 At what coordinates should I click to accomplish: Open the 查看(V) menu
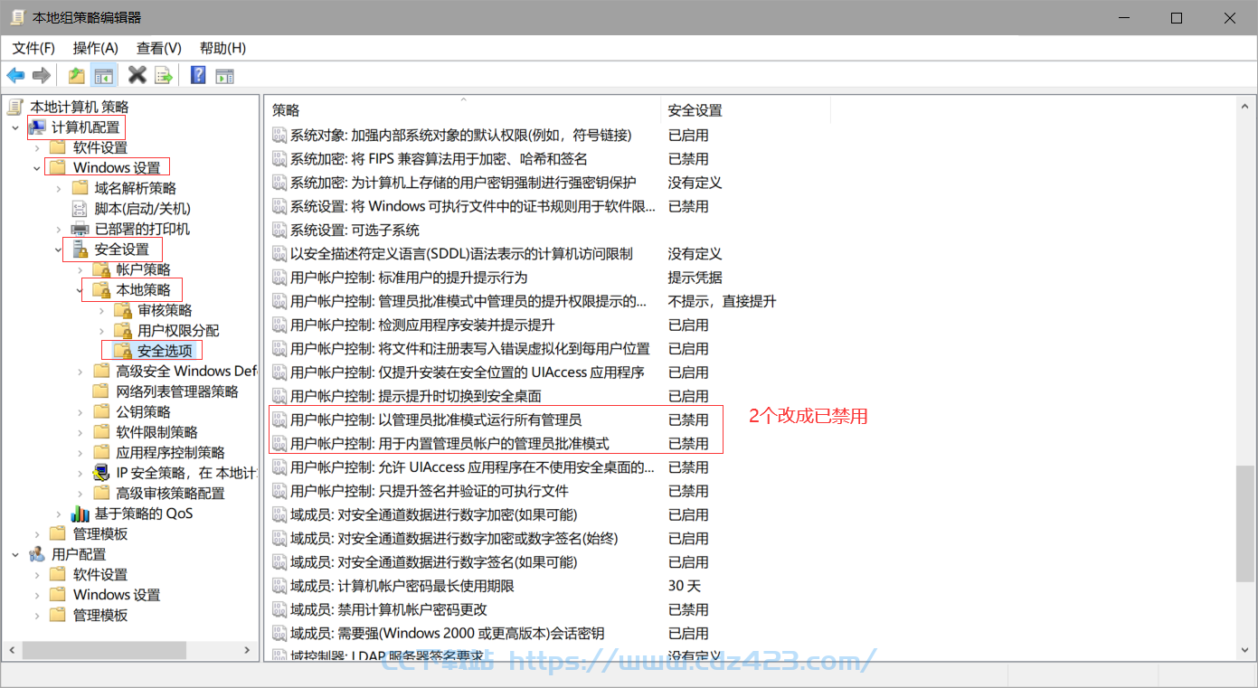point(159,48)
